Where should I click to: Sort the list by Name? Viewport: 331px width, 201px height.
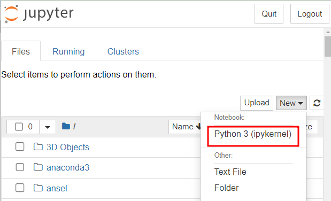tap(184, 127)
